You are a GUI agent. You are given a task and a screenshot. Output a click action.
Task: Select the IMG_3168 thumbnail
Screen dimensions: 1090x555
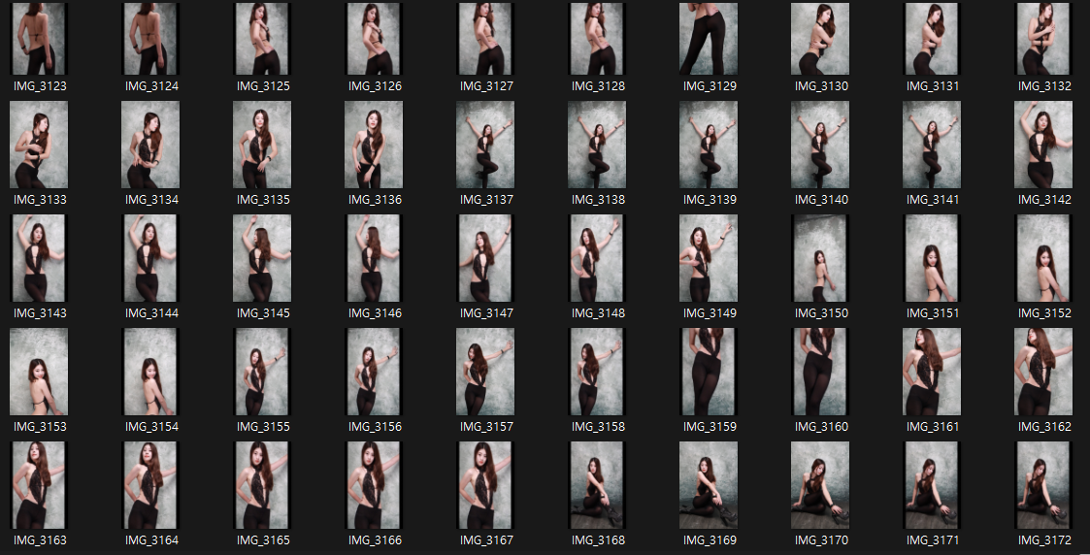click(x=597, y=485)
